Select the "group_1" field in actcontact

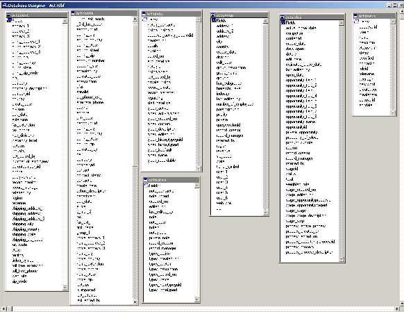pyautogui.click(x=83, y=233)
